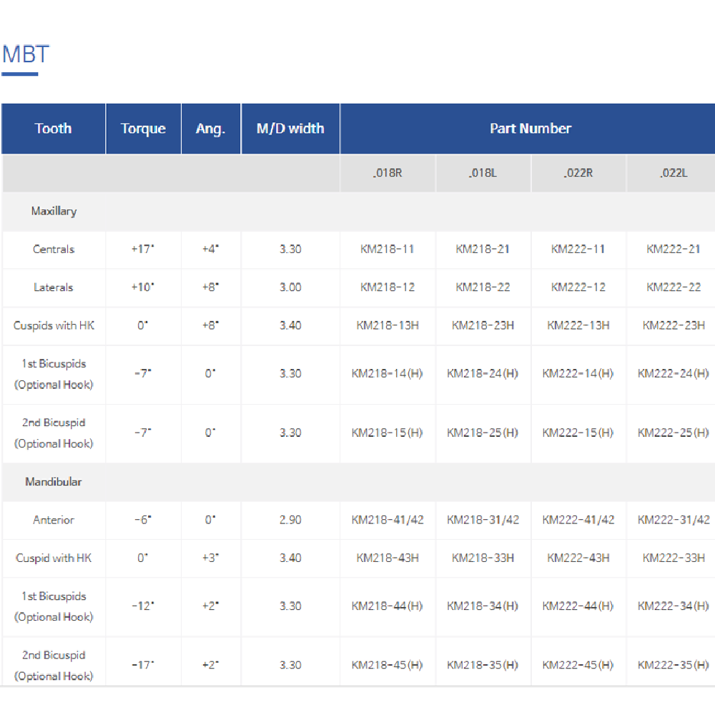Image resolution: width=715 pixels, height=715 pixels.
Task: Select part number KM222-14(H)
Action: (x=578, y=373)
